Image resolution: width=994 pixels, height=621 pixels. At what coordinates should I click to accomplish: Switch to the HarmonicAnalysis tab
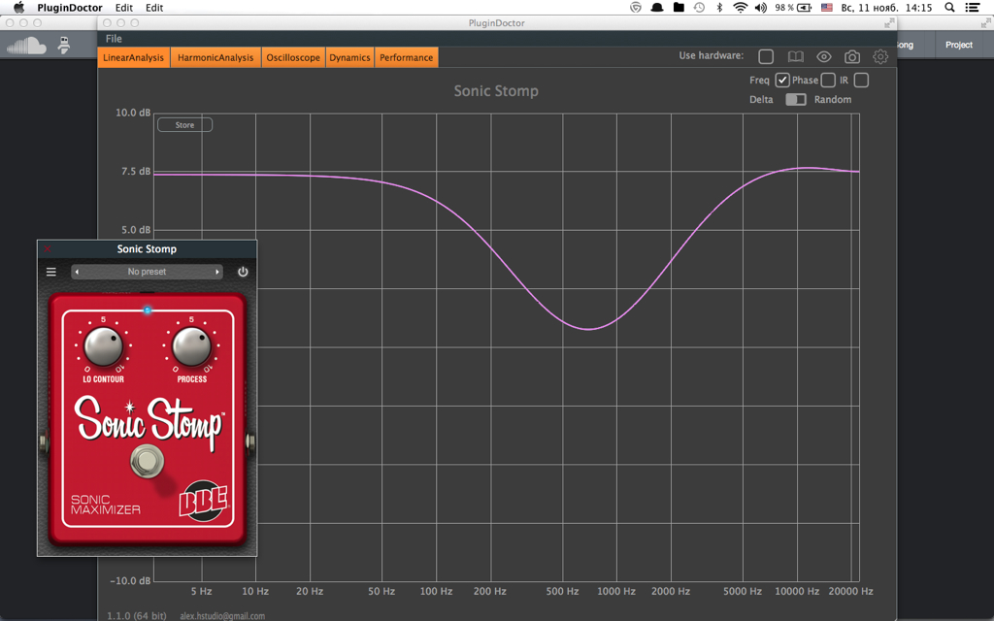click(215, 57)
